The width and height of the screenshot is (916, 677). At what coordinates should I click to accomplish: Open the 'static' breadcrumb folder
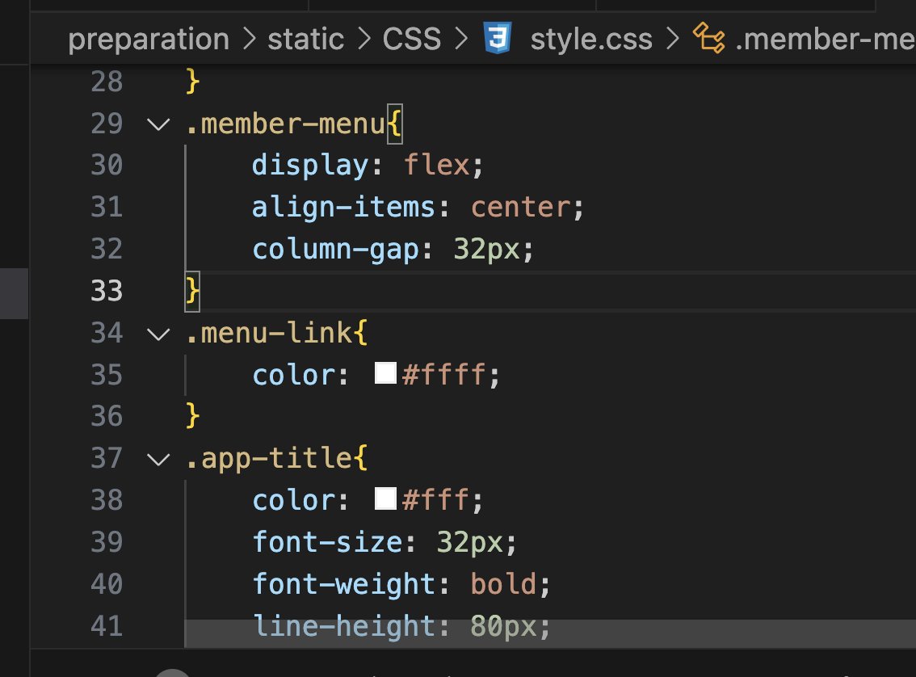(305, 40)
